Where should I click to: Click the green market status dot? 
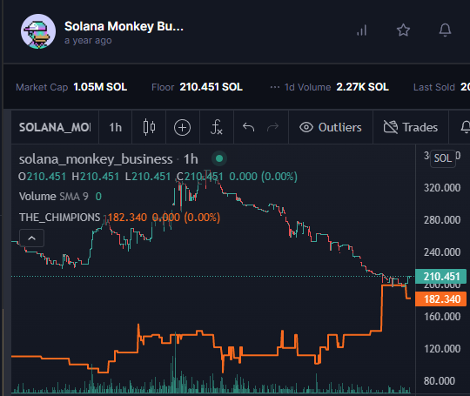pyautogui.click(x=219, y=158)
